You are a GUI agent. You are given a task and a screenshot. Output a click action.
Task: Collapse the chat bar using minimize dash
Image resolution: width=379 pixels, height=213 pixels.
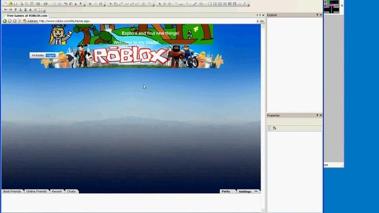(256, 191)
